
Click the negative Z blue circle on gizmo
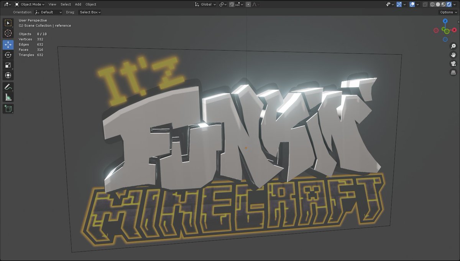(x=445, y=39)
